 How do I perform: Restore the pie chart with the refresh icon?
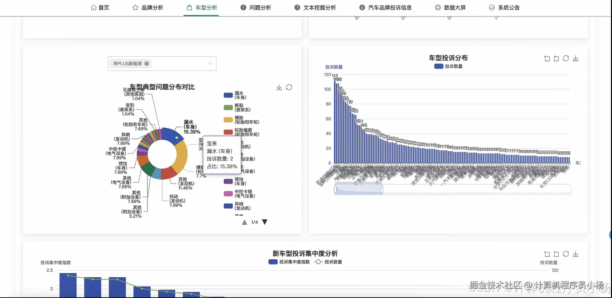(289, 87)
